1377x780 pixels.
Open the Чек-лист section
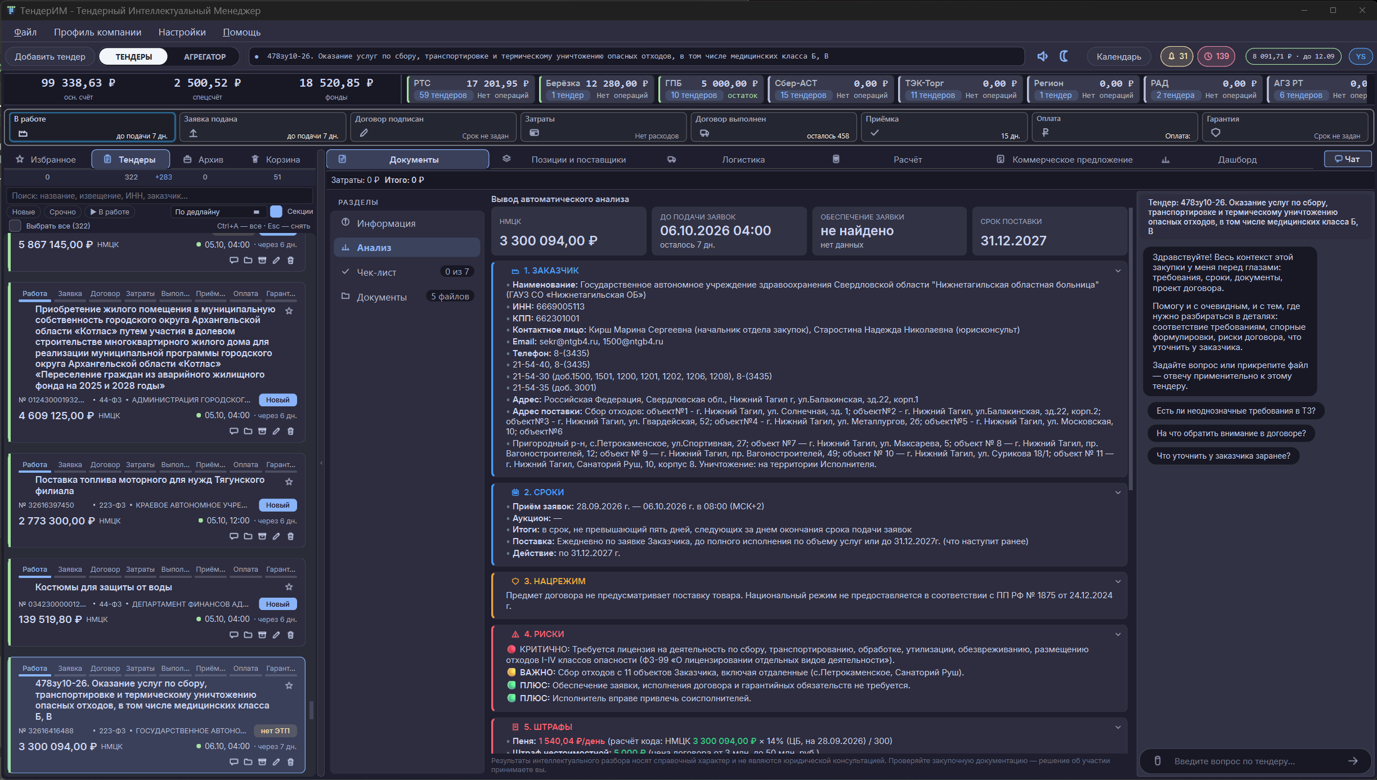(x=407, y=272)
